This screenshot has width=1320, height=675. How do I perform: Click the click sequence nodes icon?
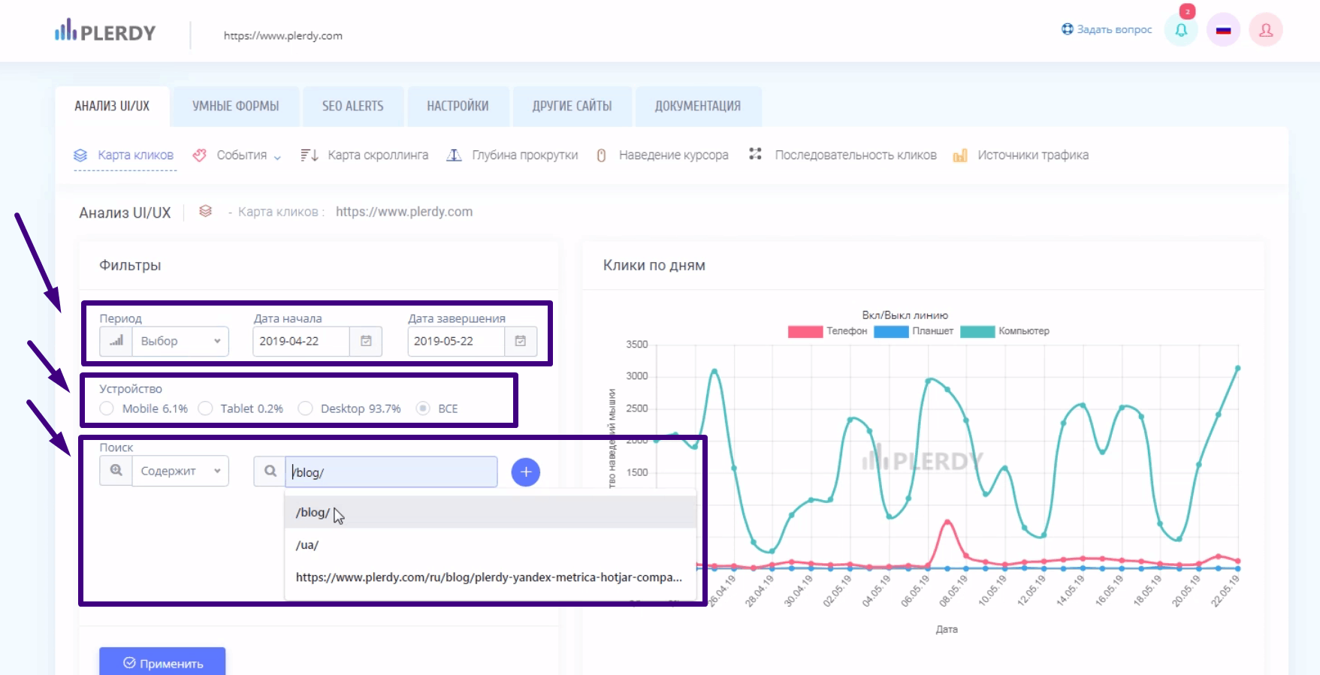click(755, 154)
